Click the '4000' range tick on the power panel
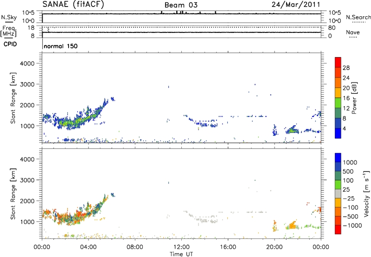Screen dimensions: 371x257 (x=27, y=64)
